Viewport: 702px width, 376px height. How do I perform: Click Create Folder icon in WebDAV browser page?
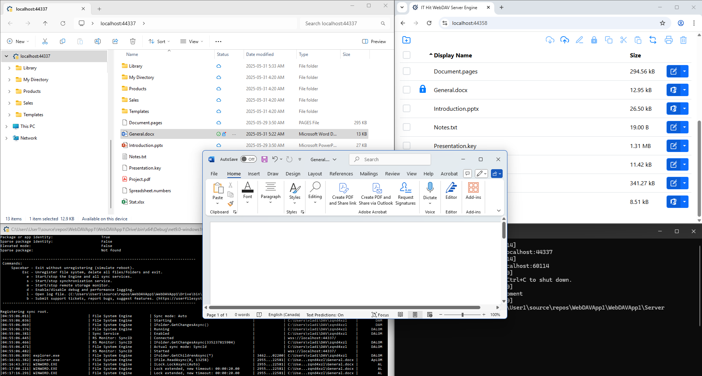[x=406, y=40]
